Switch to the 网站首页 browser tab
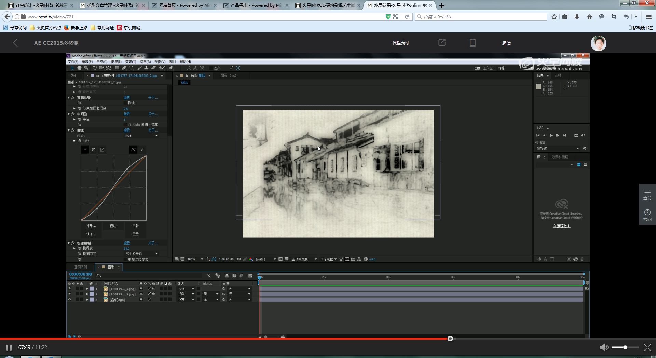 tap(184, 5)
